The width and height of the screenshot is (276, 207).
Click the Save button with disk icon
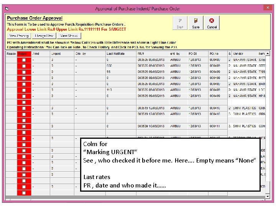click(196, 23)
